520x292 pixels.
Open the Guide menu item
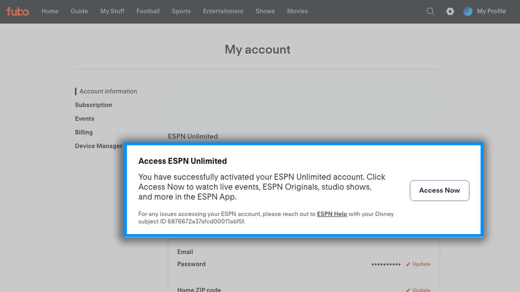pyautogui.click(x=79, y=11)
